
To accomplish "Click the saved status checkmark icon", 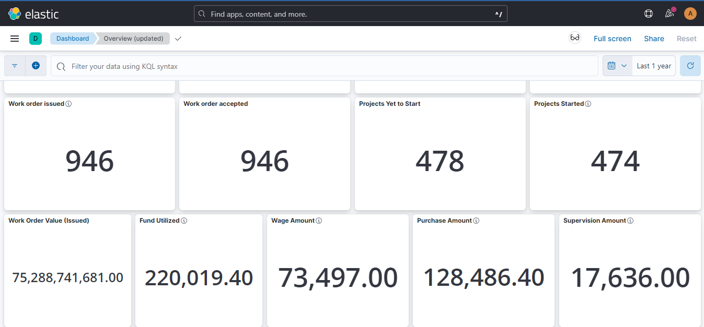I will tap(178, 39).
